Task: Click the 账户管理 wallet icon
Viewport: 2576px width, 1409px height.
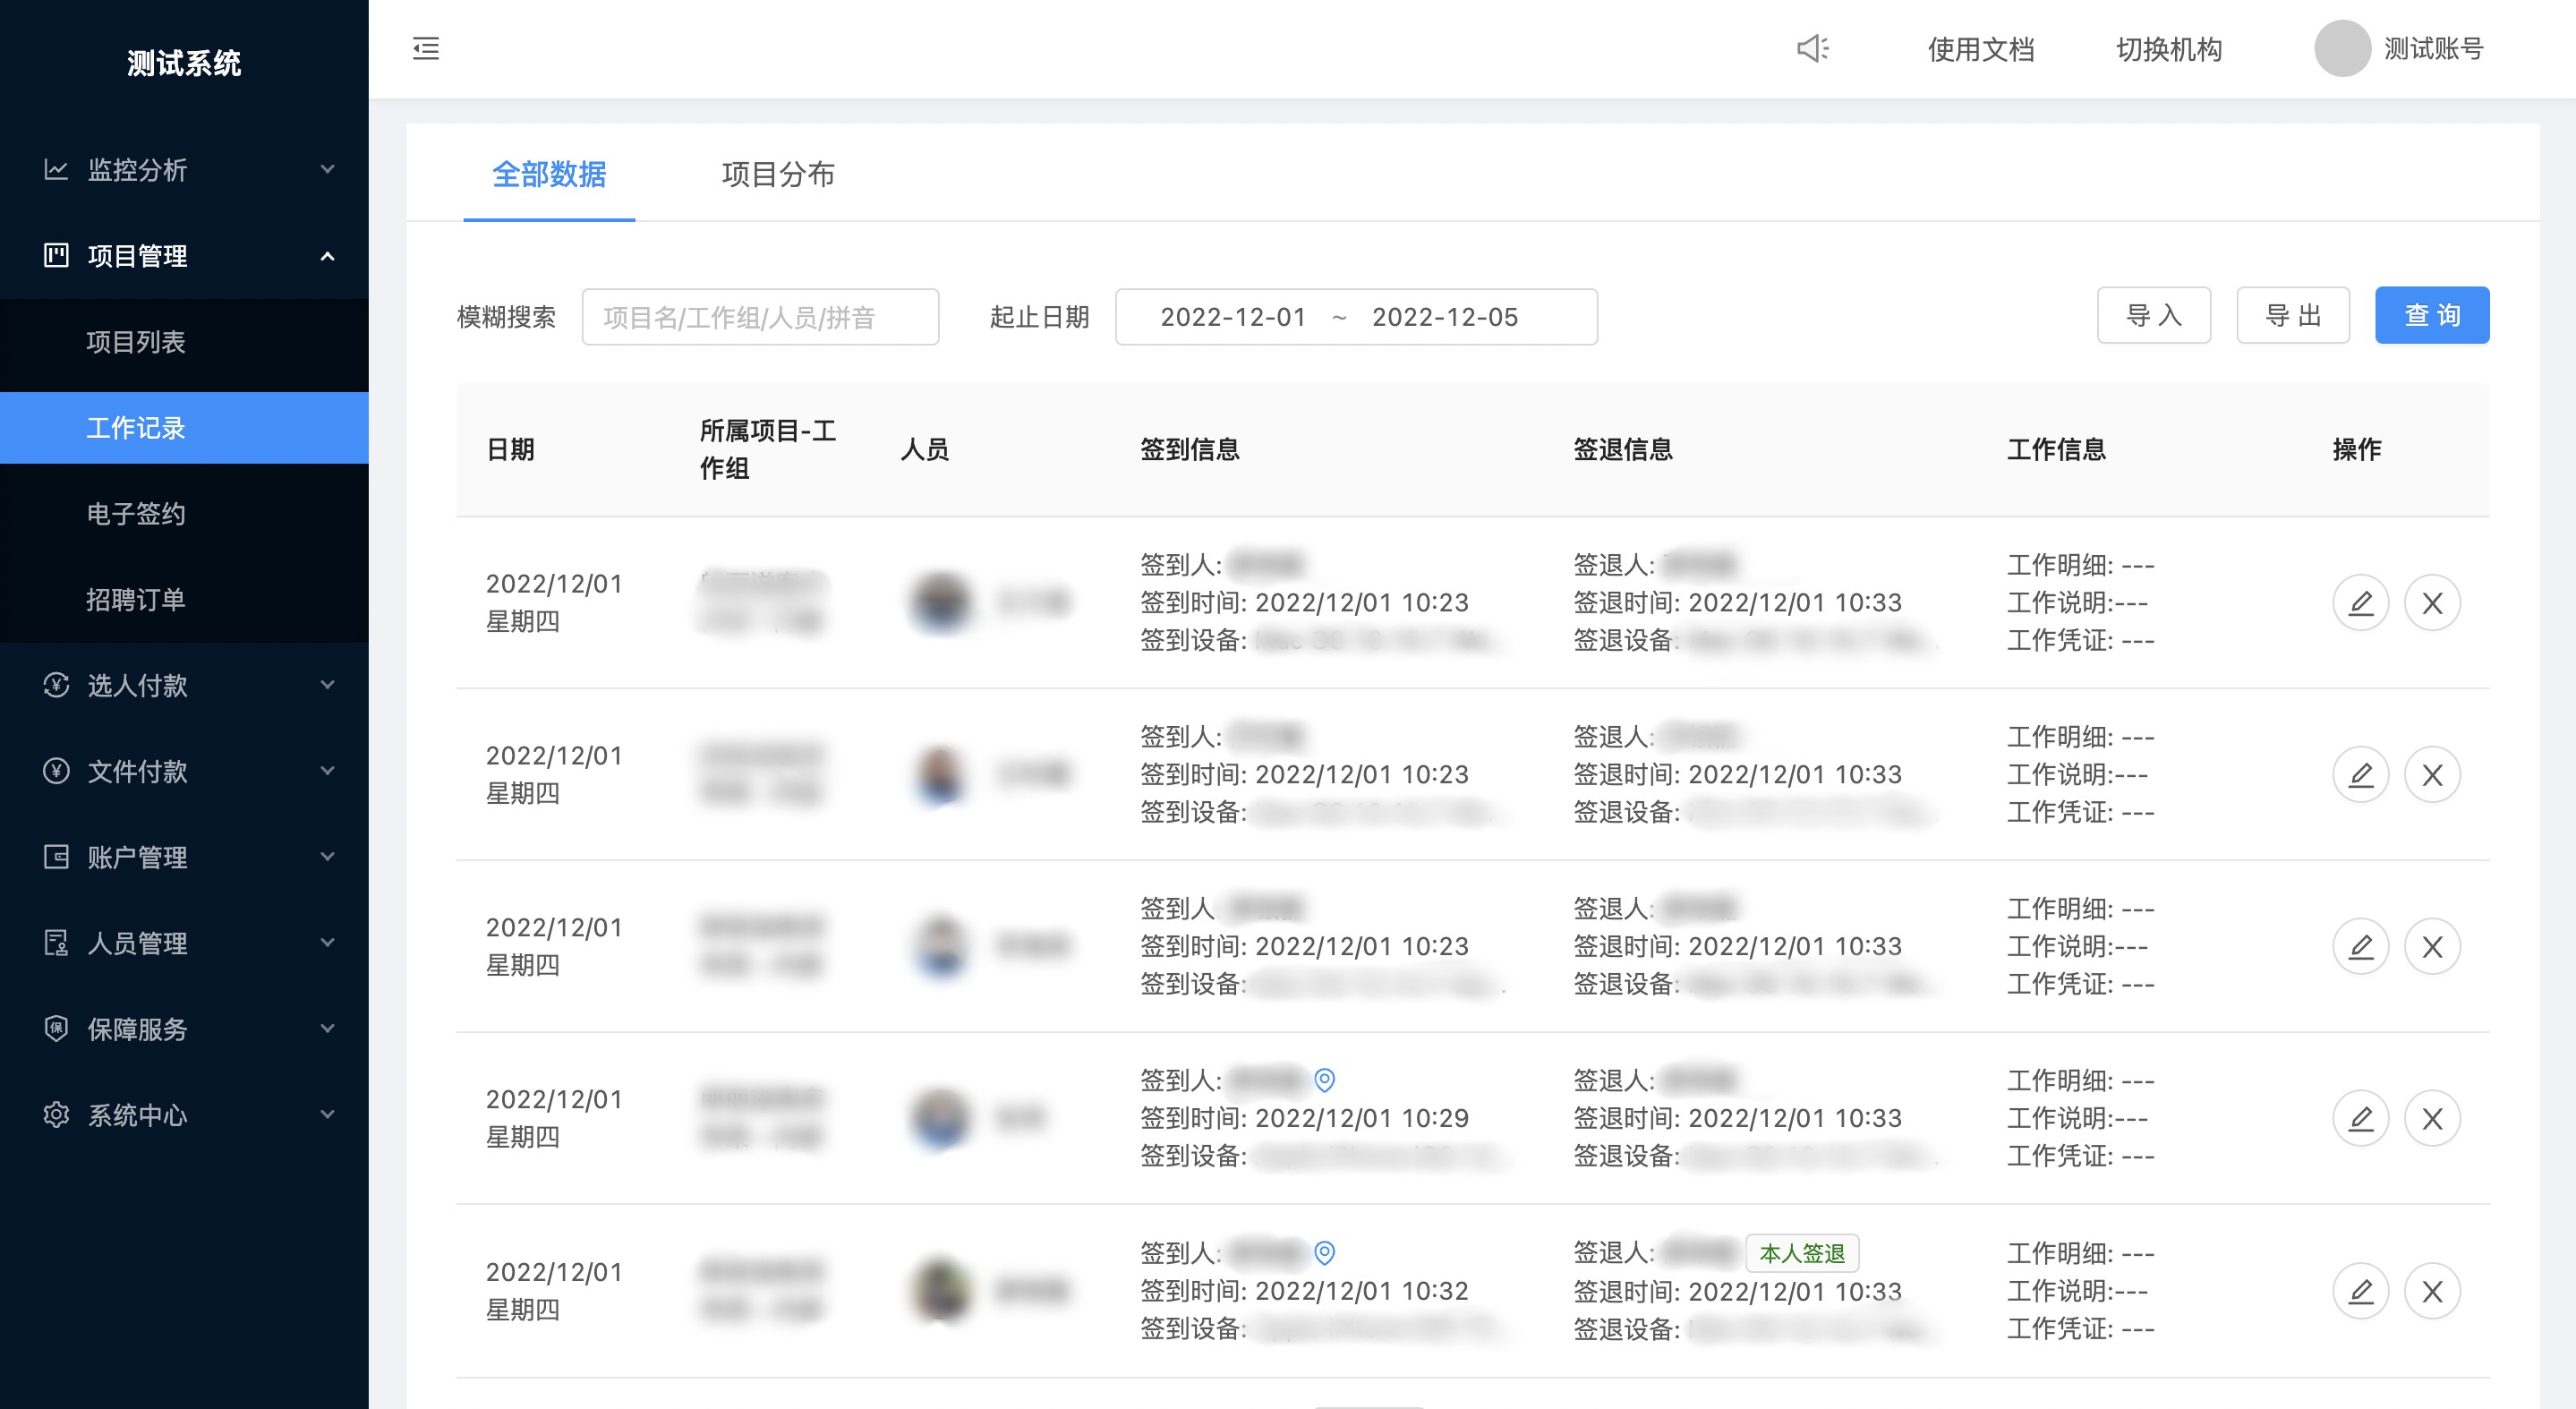Action: 56,857
